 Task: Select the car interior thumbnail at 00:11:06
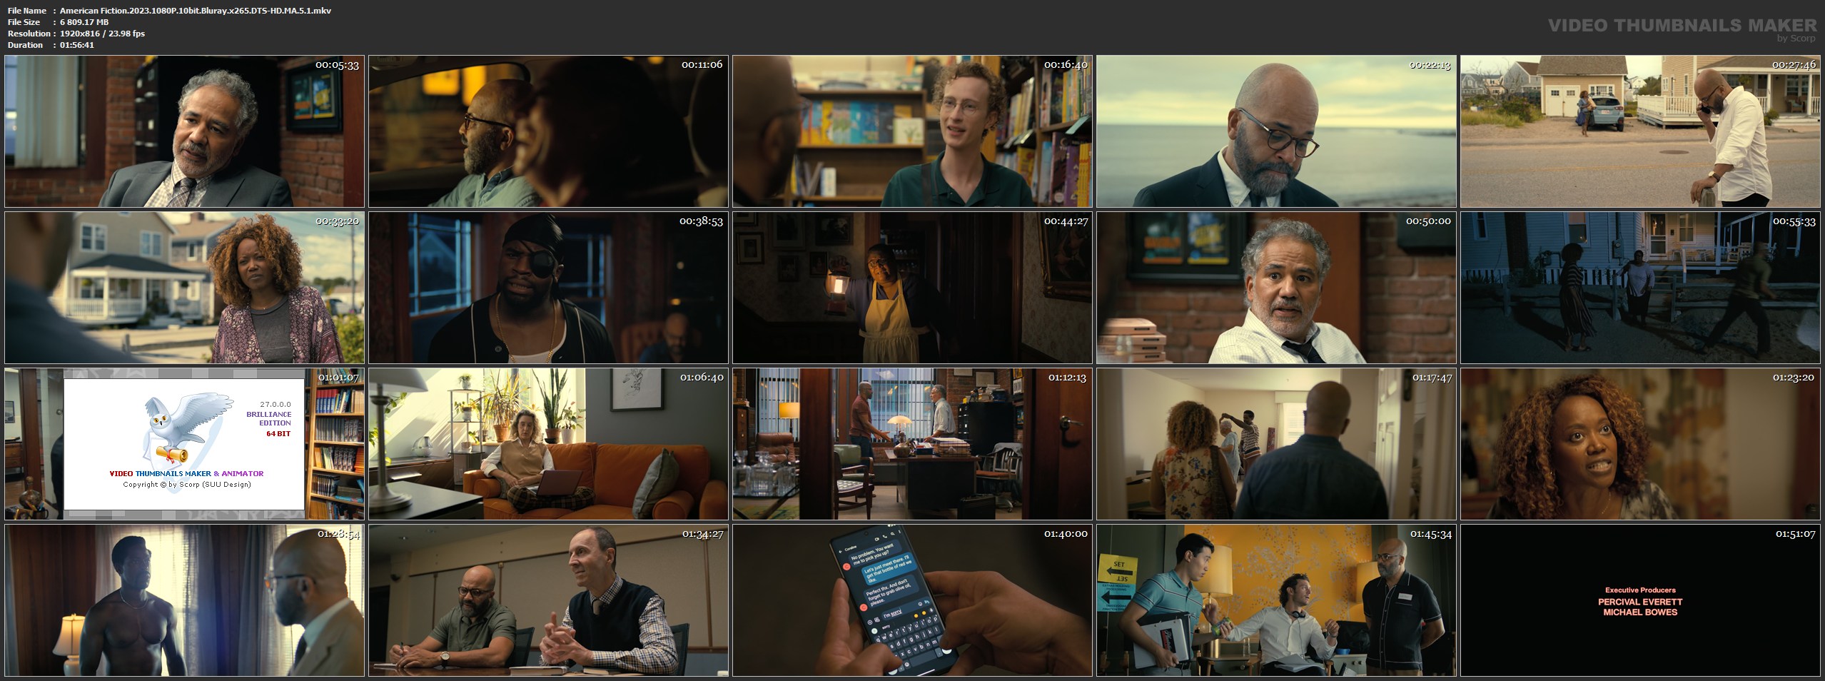(548, 131)
